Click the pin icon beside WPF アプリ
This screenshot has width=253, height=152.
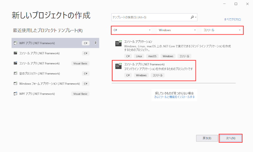(x=95, y=43)
